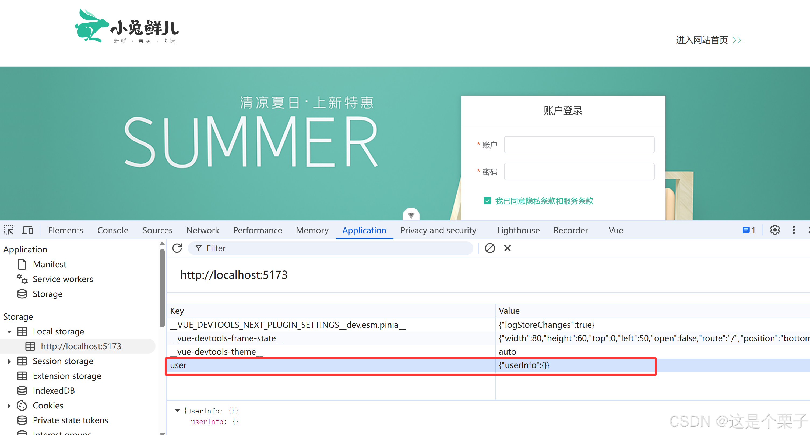This screenshot has width=810, height=435.
Task: Click the refresh storage icon
Action: [x=177, y=248]
